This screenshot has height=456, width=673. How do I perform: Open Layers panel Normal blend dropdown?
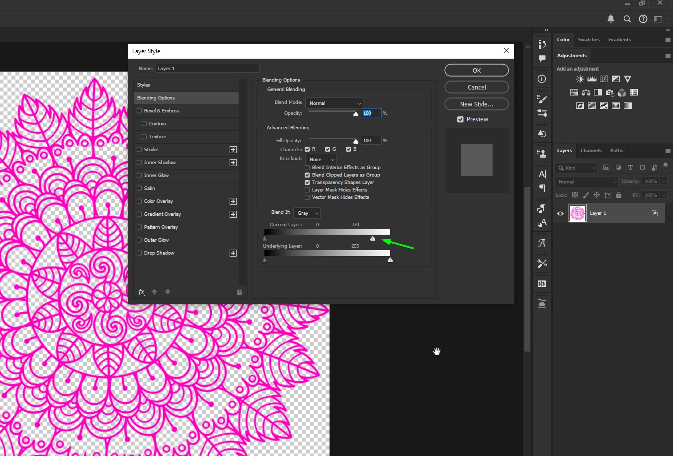point(587,182)
